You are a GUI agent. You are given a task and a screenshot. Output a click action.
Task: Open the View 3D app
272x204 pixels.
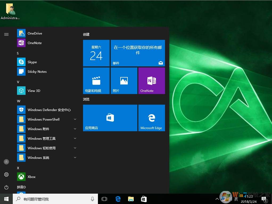(34, 91)
